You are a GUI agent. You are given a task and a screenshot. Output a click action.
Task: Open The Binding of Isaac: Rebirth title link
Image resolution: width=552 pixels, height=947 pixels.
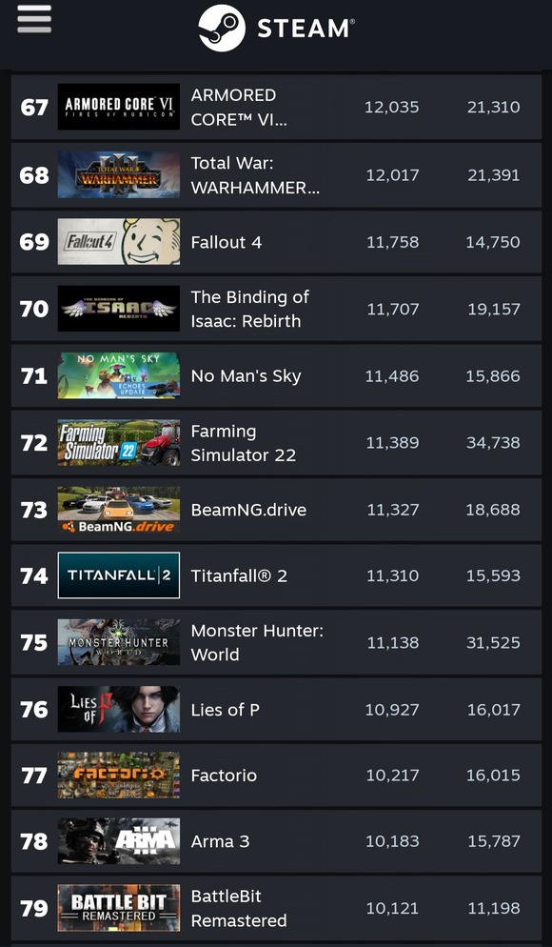point(249,309)
